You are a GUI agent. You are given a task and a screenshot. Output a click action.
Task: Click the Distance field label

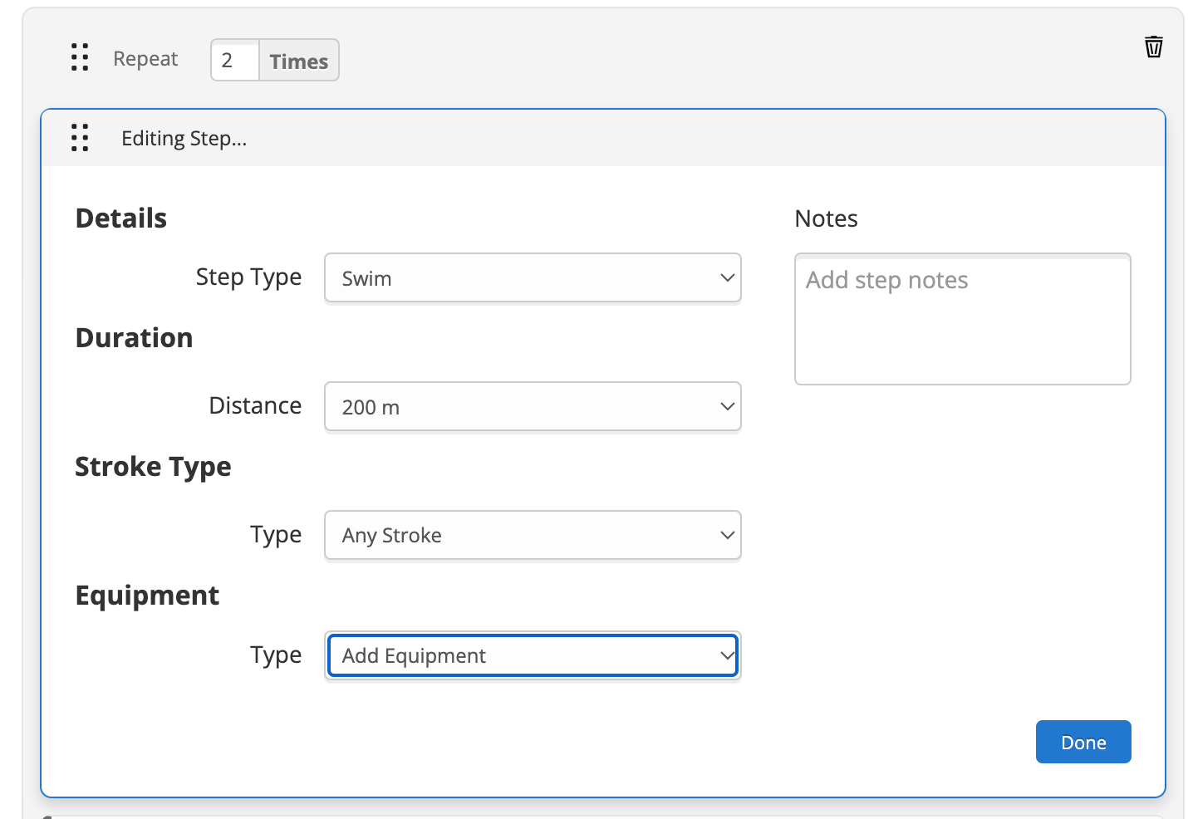[x=255, y=405]
